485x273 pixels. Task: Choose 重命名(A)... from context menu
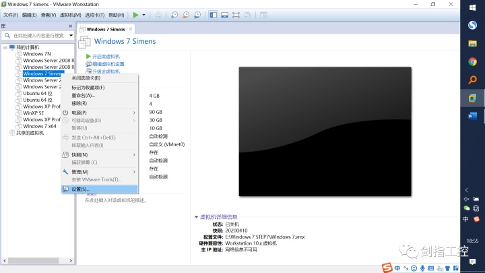100,95
